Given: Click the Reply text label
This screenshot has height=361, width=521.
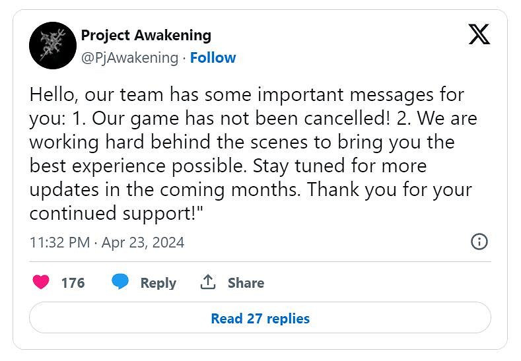Looking at the screenshot, I should [158, 283].
